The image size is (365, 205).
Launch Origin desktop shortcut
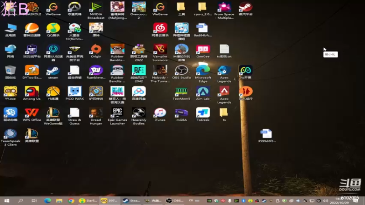pos(96,51)
